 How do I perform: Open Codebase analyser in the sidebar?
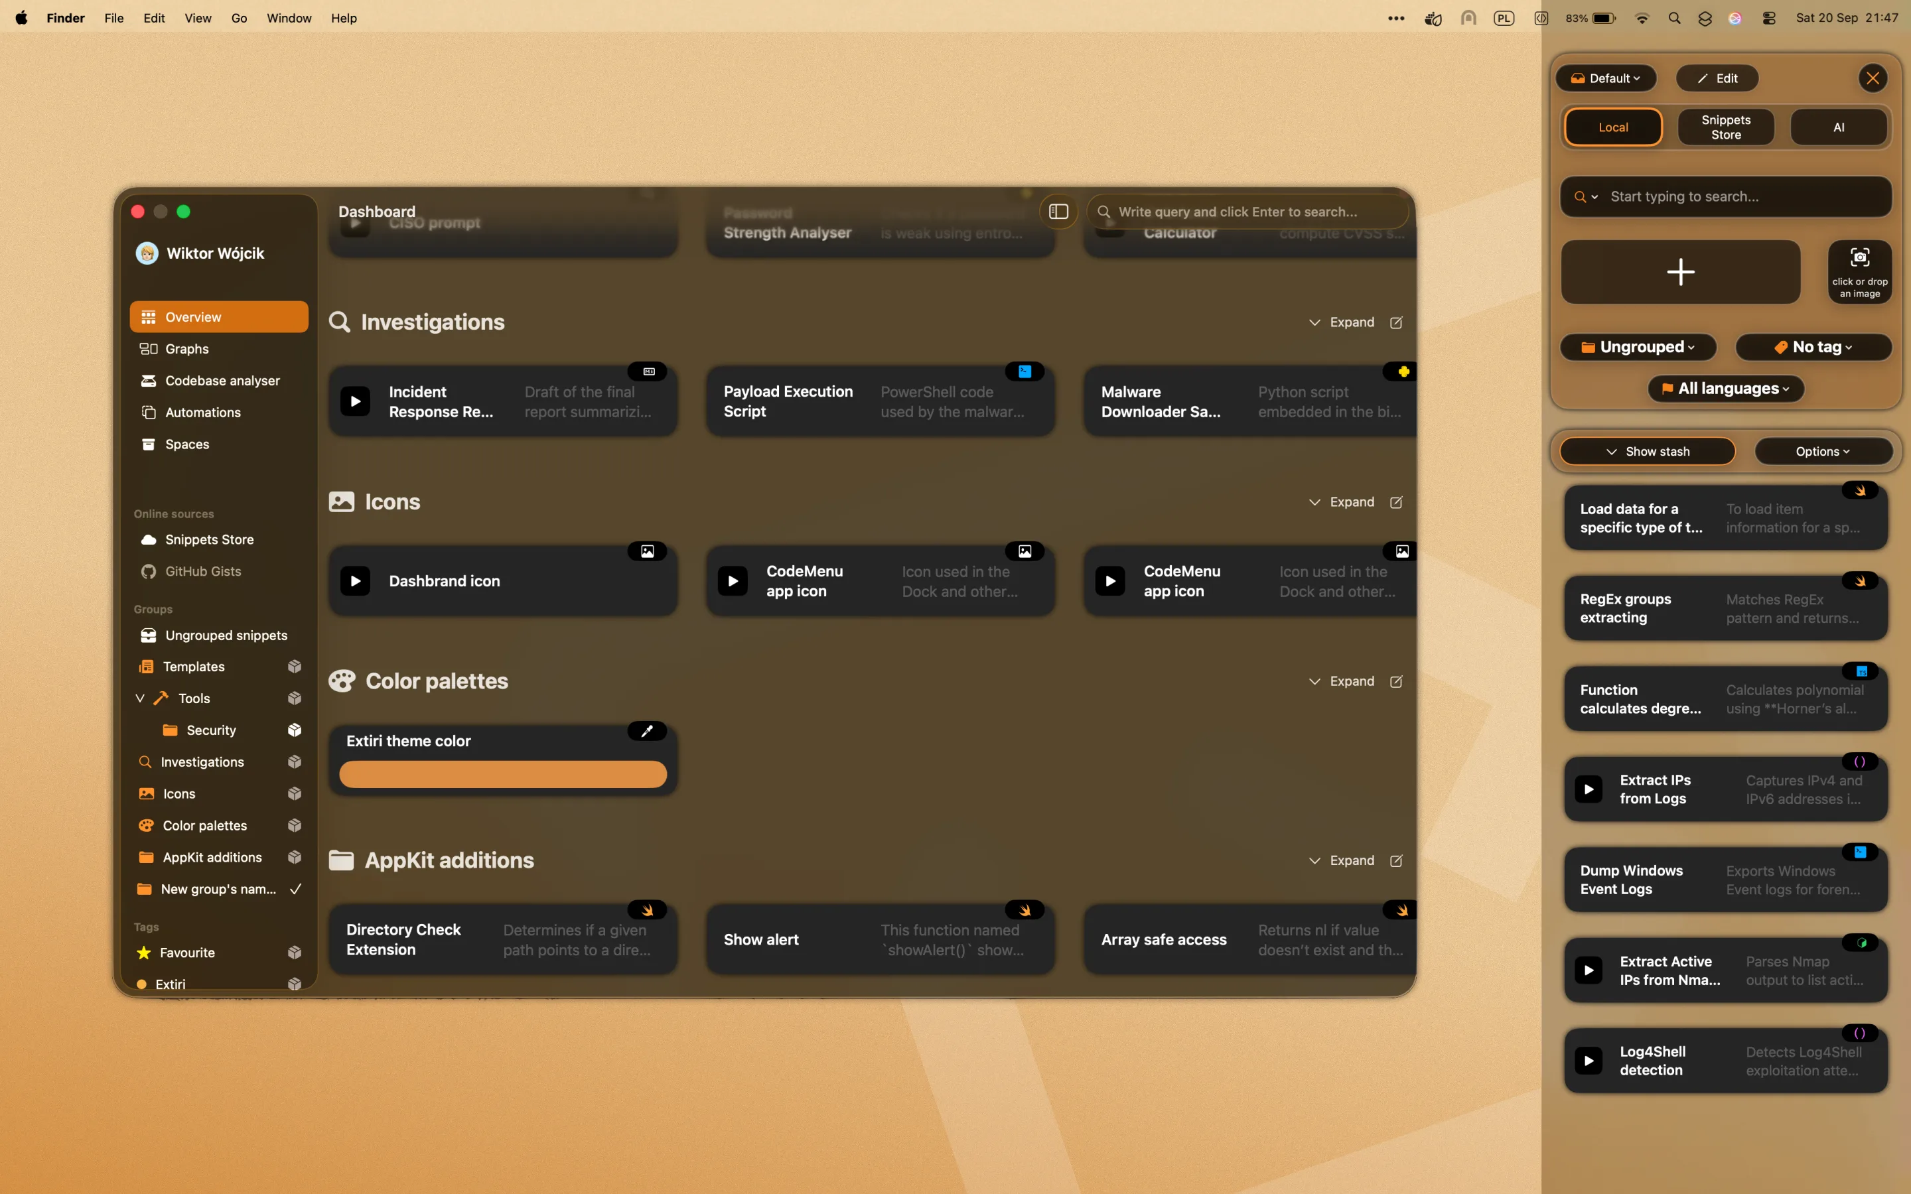(x=219, y=381)
